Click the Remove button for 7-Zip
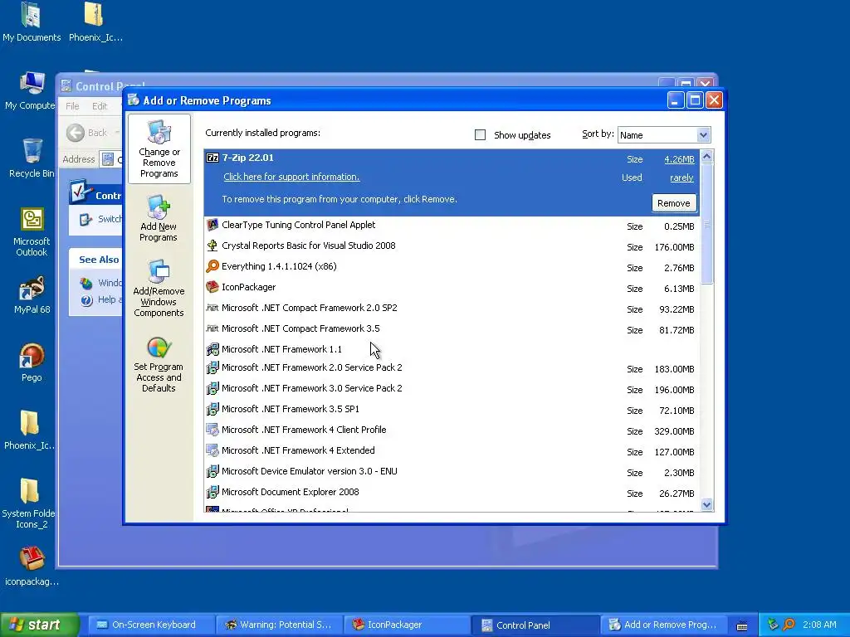850x637 pixels. (x=674, y=203)
